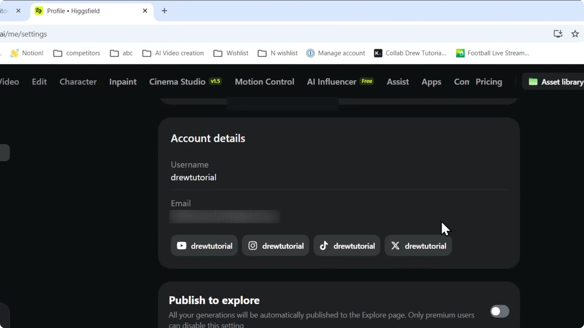Open the Pricing page
This screenshot has width=584, height=328.
click(x=489, y=82)
